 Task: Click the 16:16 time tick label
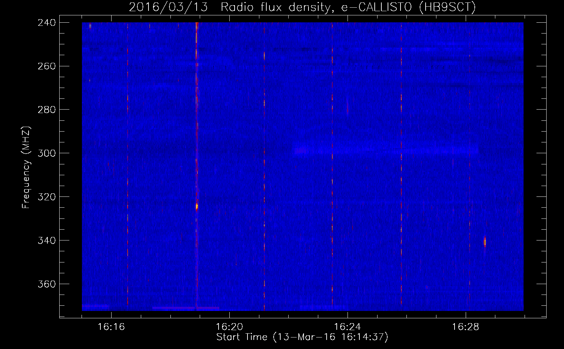pos(111,327)
